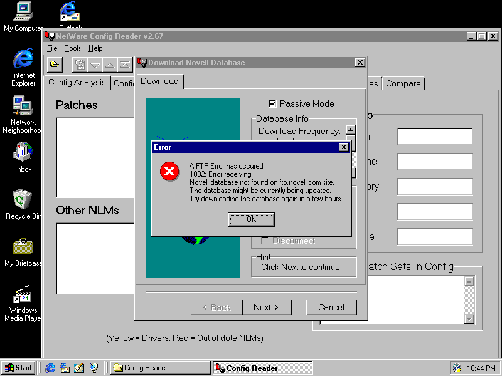Click the Cancel button
The image size is (502, 376).
331,307
